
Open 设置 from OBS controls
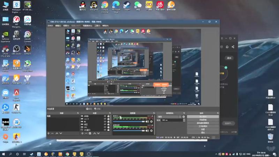point(203,129)
